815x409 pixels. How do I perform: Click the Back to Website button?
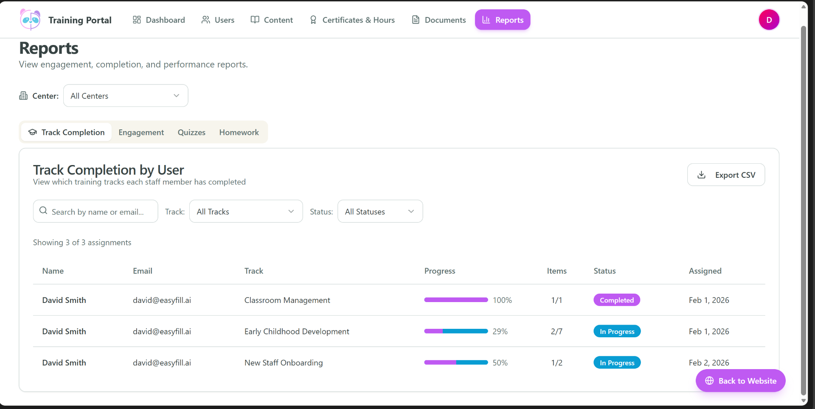coord(741,381)
